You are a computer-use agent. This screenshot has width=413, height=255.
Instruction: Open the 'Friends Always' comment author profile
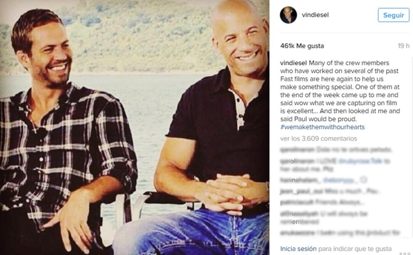(x=297, y=202)
